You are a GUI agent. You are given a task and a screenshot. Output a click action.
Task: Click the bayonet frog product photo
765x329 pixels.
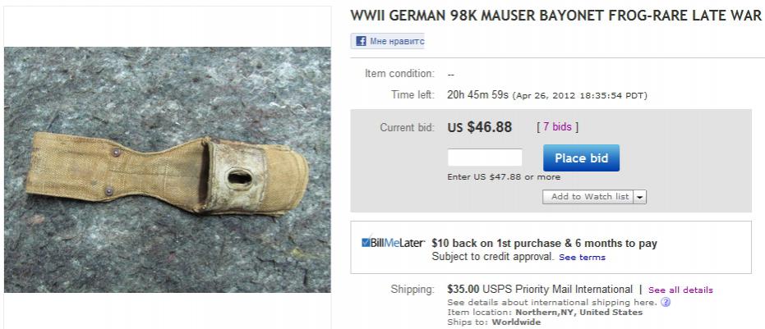pyautogui.click(x=168, y=170)
